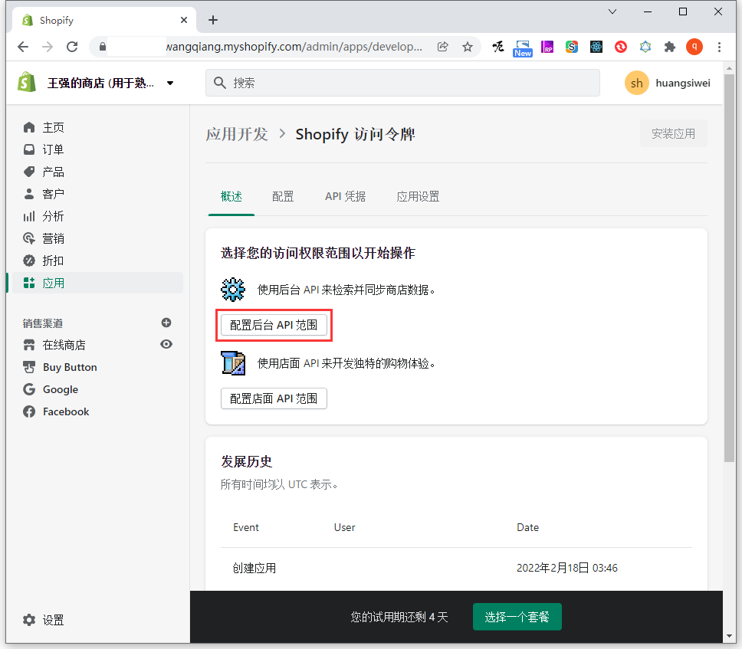Click the plus icon beside 销售渠道
Viewport: 742px width, 649px height.
click(x=166, y=323)
